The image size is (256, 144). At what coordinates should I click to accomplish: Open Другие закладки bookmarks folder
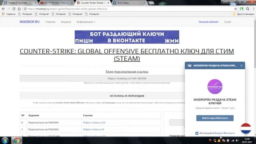(x=244, y=14)
